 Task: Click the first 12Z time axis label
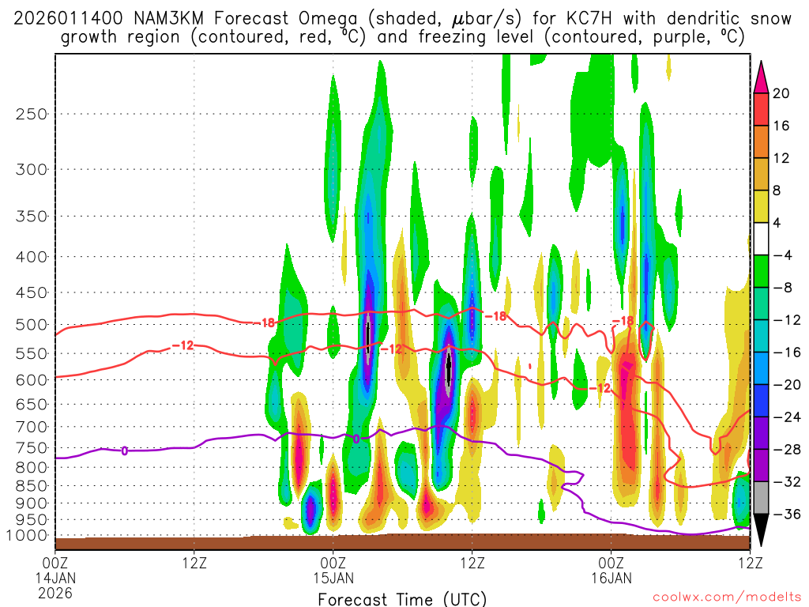[194, 563]
